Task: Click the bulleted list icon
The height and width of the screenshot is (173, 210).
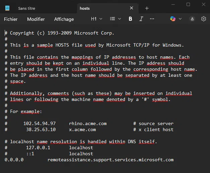Action: (x=113, y=19)
